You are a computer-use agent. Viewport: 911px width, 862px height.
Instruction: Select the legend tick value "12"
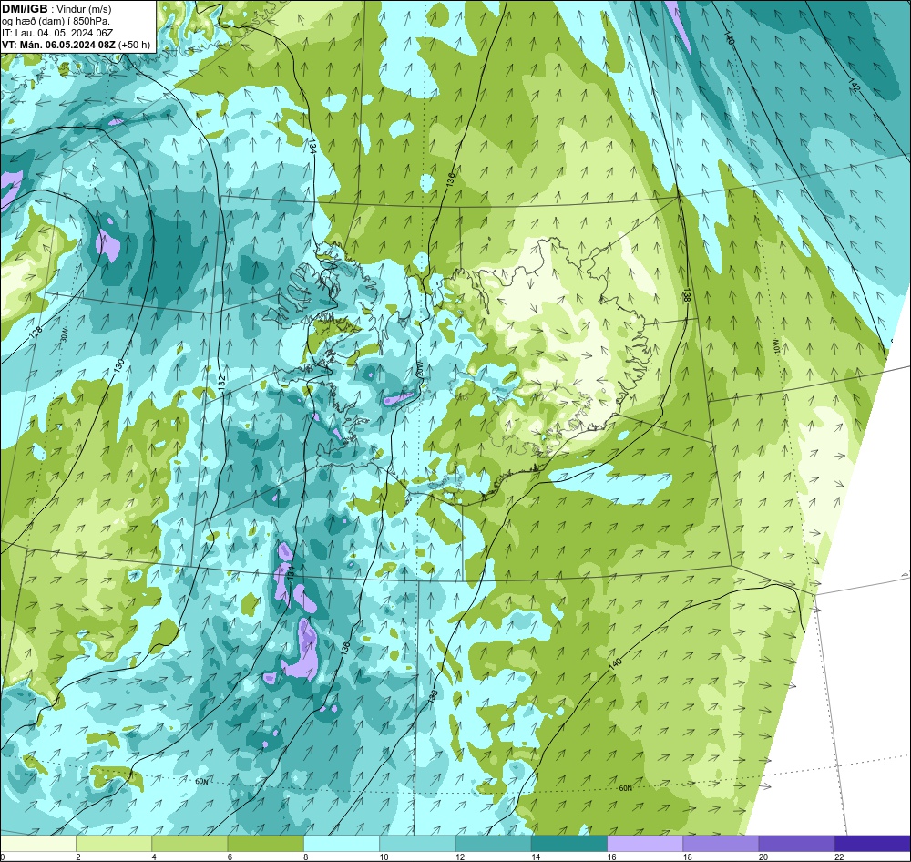(459, 857)
